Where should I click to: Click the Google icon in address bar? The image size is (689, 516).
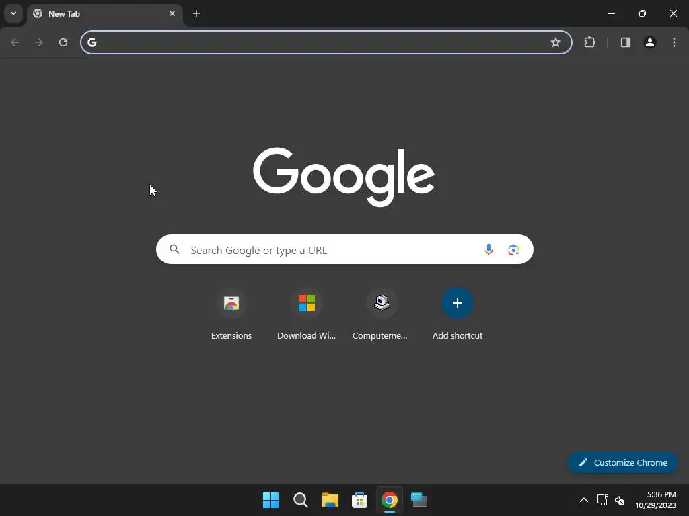point(92,42)
